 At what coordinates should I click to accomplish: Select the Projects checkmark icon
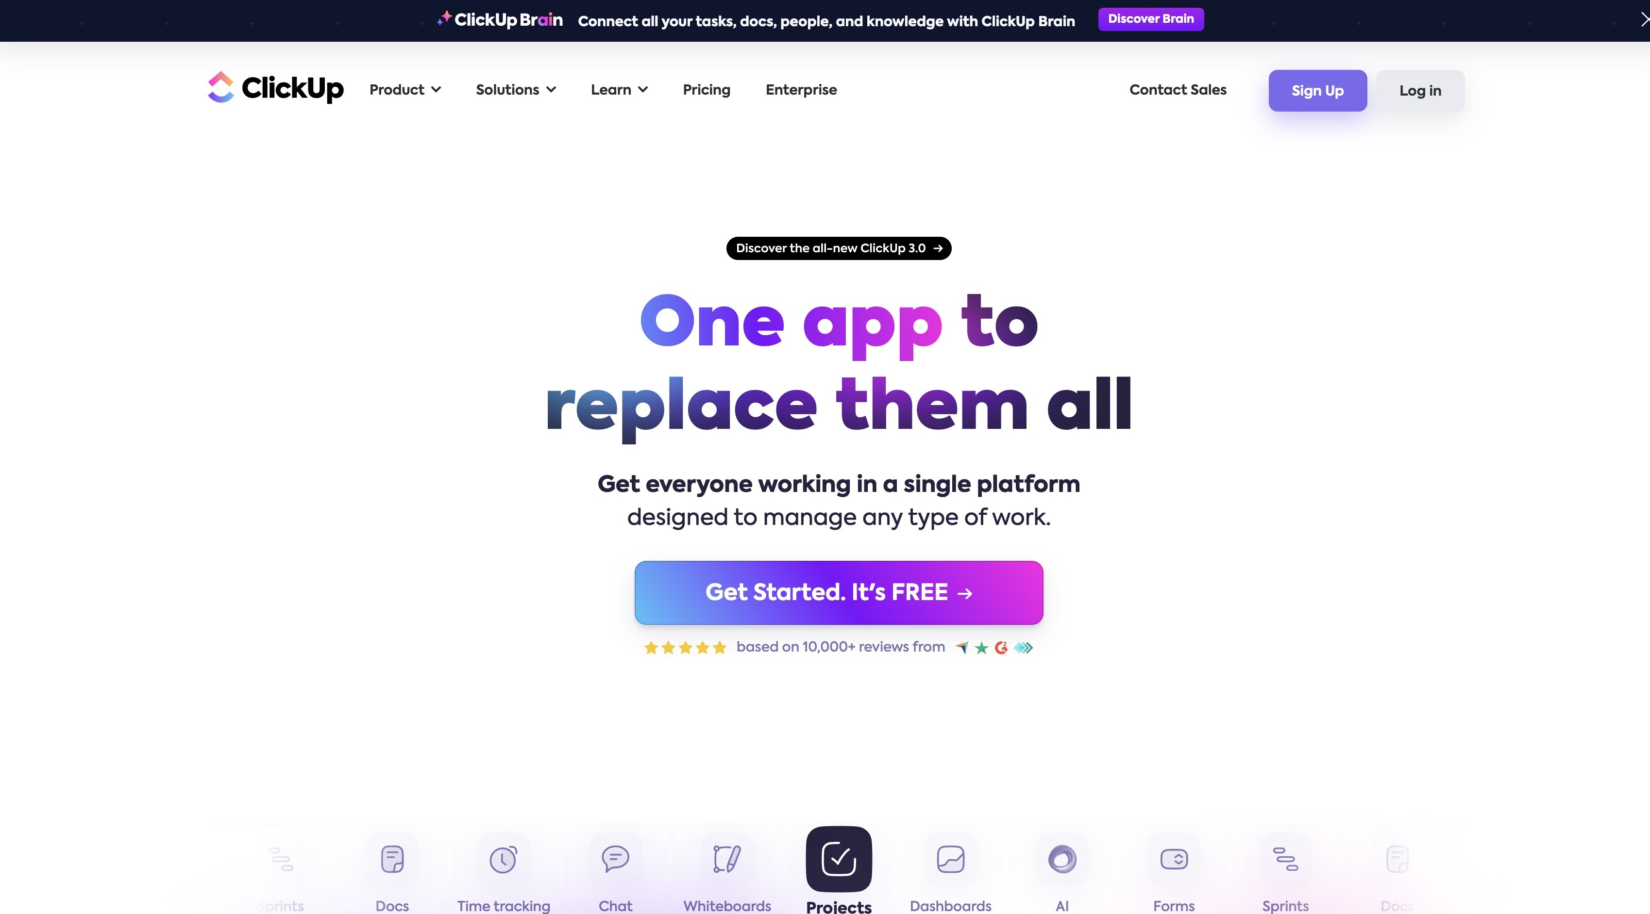point(839,859)
